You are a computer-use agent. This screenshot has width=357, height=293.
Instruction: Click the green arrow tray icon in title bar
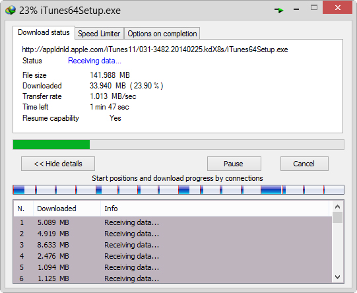pyautogui.click(x=278, y=10)
